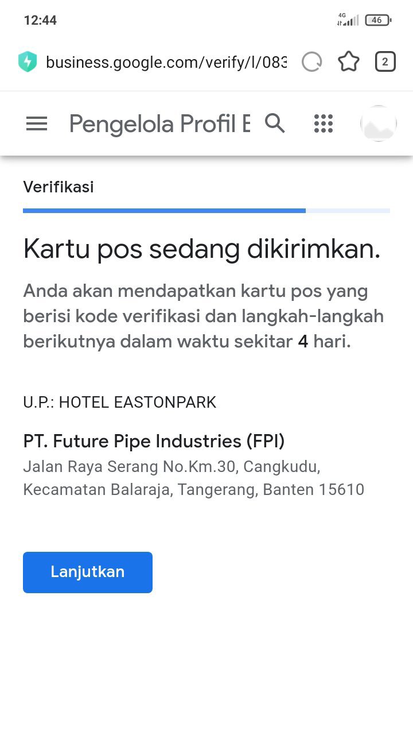
Task: Tap the Verifikasi section label
Action: click(x=59, y=187)
